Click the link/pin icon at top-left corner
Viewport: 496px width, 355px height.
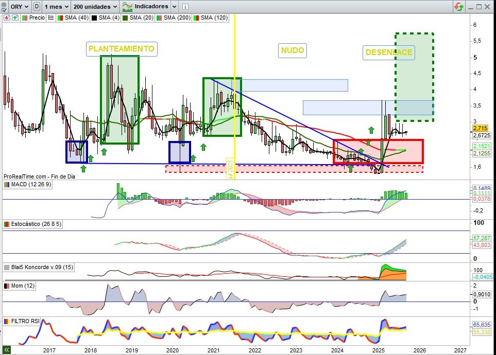pyautogui.click(x=4, y=6)
